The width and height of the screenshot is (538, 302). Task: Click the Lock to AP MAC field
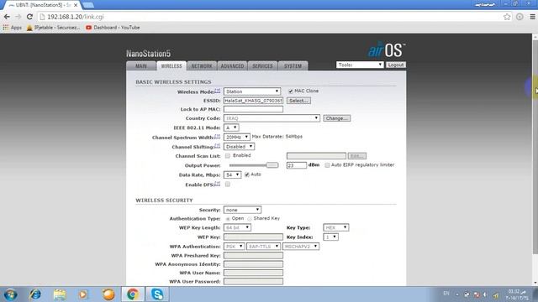click(x=253, y=109)
